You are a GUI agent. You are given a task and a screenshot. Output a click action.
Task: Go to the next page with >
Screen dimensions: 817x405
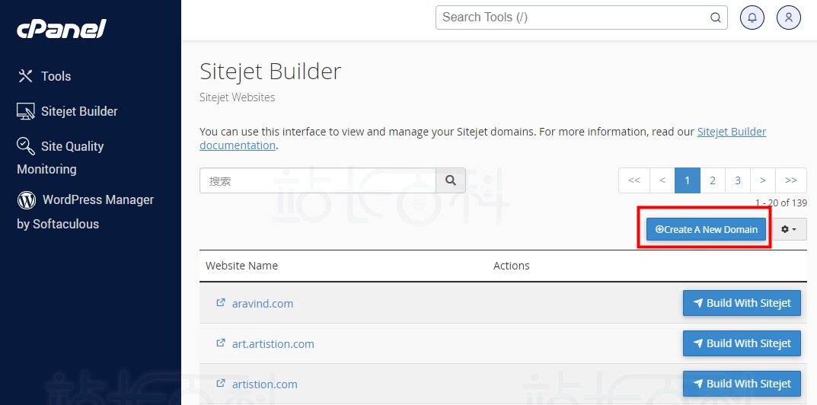pos(763,180)
